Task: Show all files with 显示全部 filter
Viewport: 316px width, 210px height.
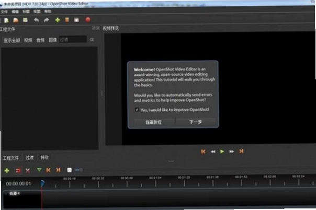Action: coord(12,40)
